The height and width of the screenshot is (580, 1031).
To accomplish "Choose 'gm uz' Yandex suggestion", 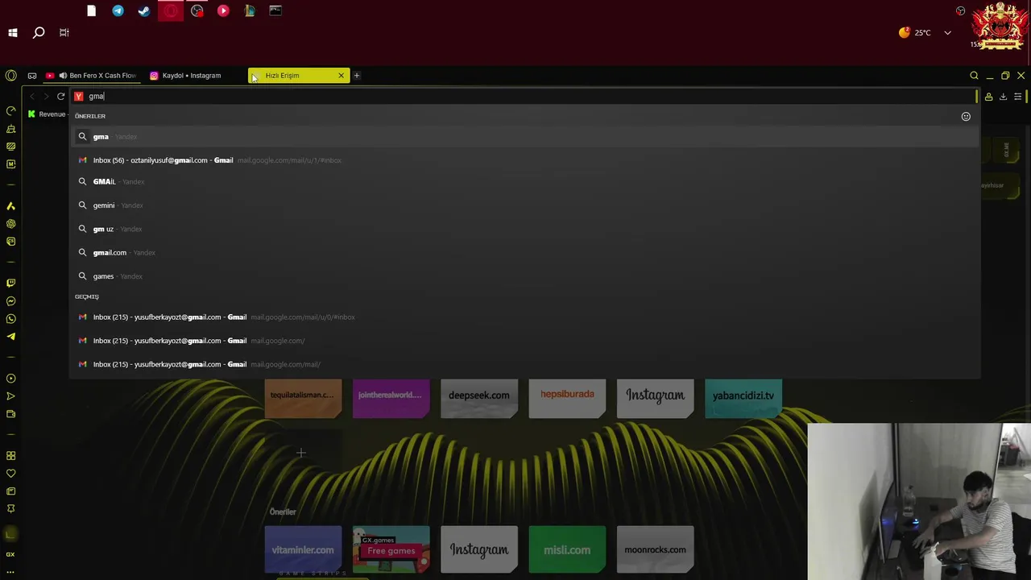I will coord(524,229).
